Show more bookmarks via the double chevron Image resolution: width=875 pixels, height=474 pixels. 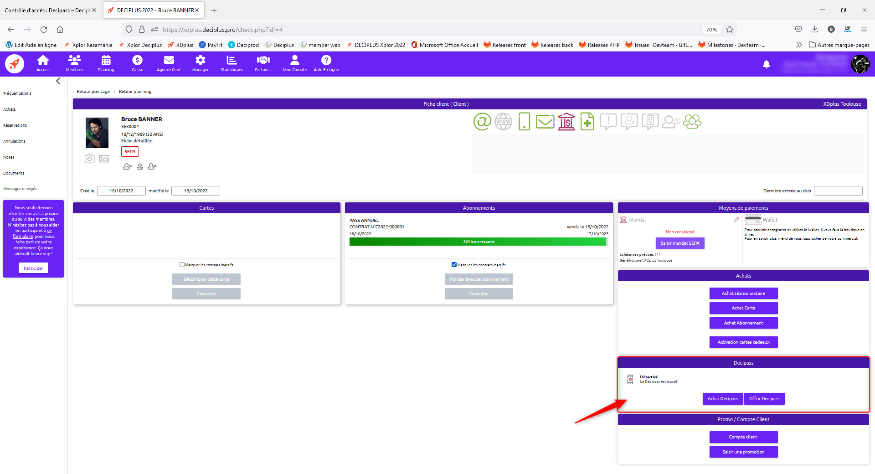[798, 45]
